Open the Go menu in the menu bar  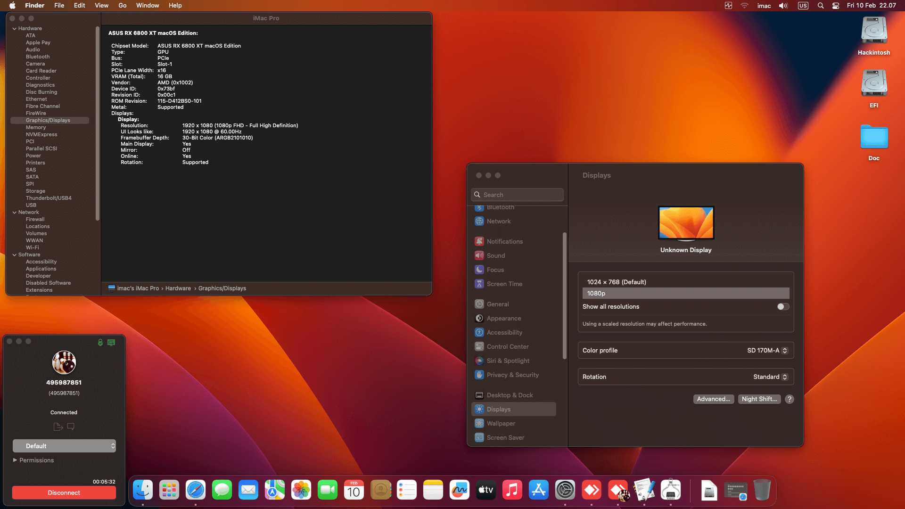(x=122, y=5)
